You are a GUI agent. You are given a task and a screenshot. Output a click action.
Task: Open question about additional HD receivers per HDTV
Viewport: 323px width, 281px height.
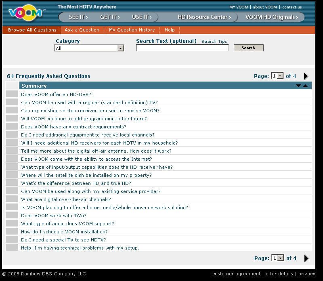pyautogui.click(x=99, y=143)
